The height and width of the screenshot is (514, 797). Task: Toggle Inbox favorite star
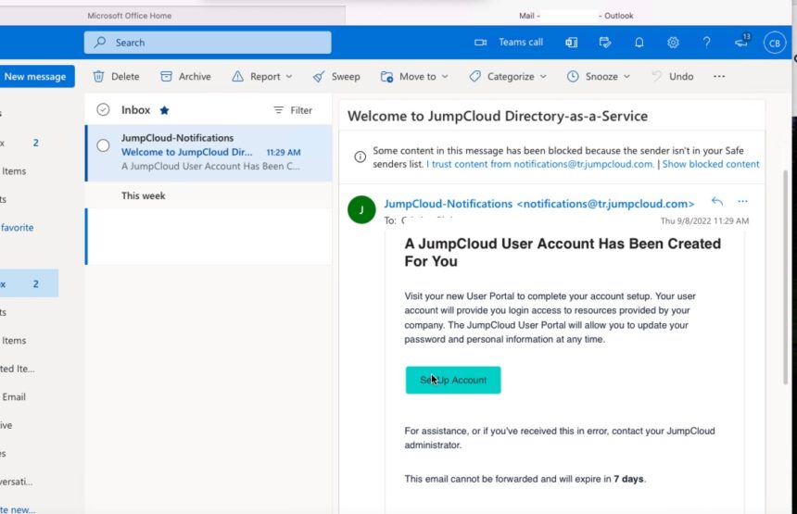click(x=164, y=110)
